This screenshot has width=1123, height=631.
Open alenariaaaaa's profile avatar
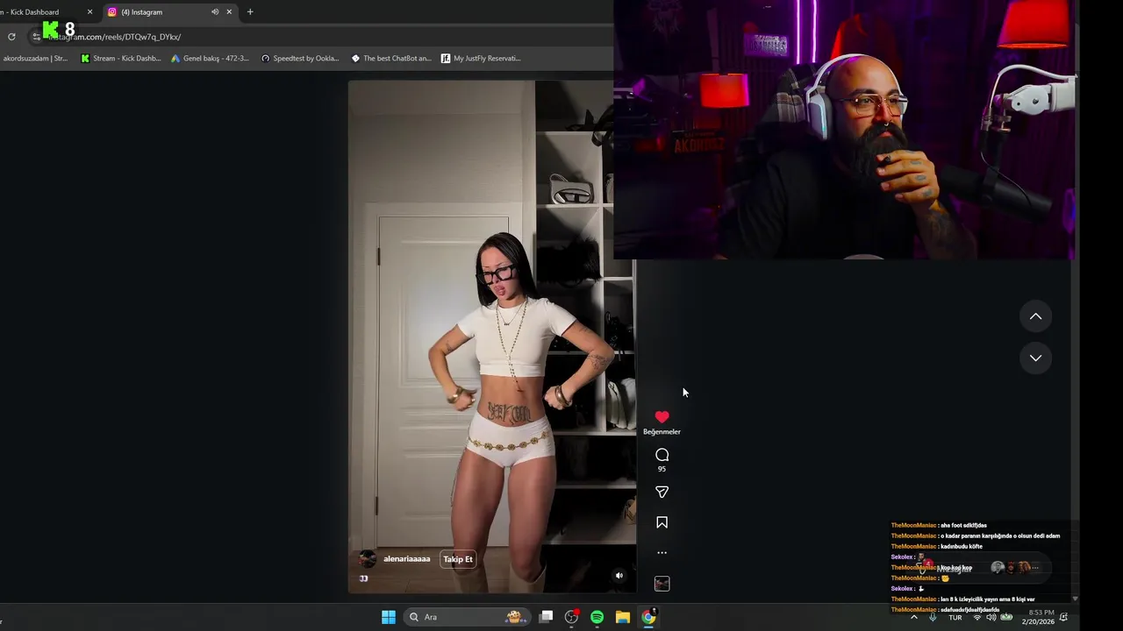click(368, 559)
